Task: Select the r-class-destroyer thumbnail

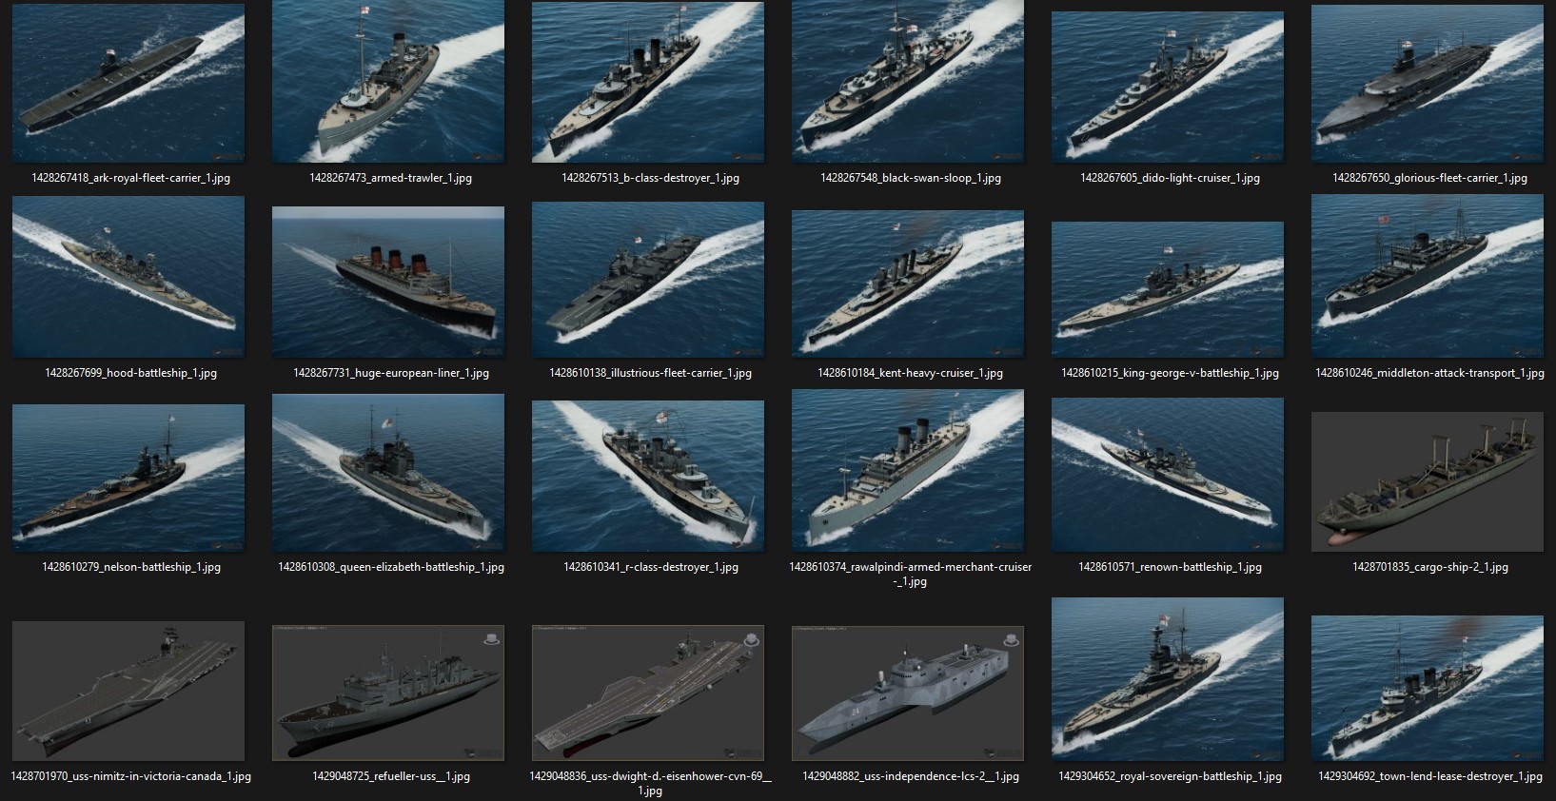Action: 648,476
